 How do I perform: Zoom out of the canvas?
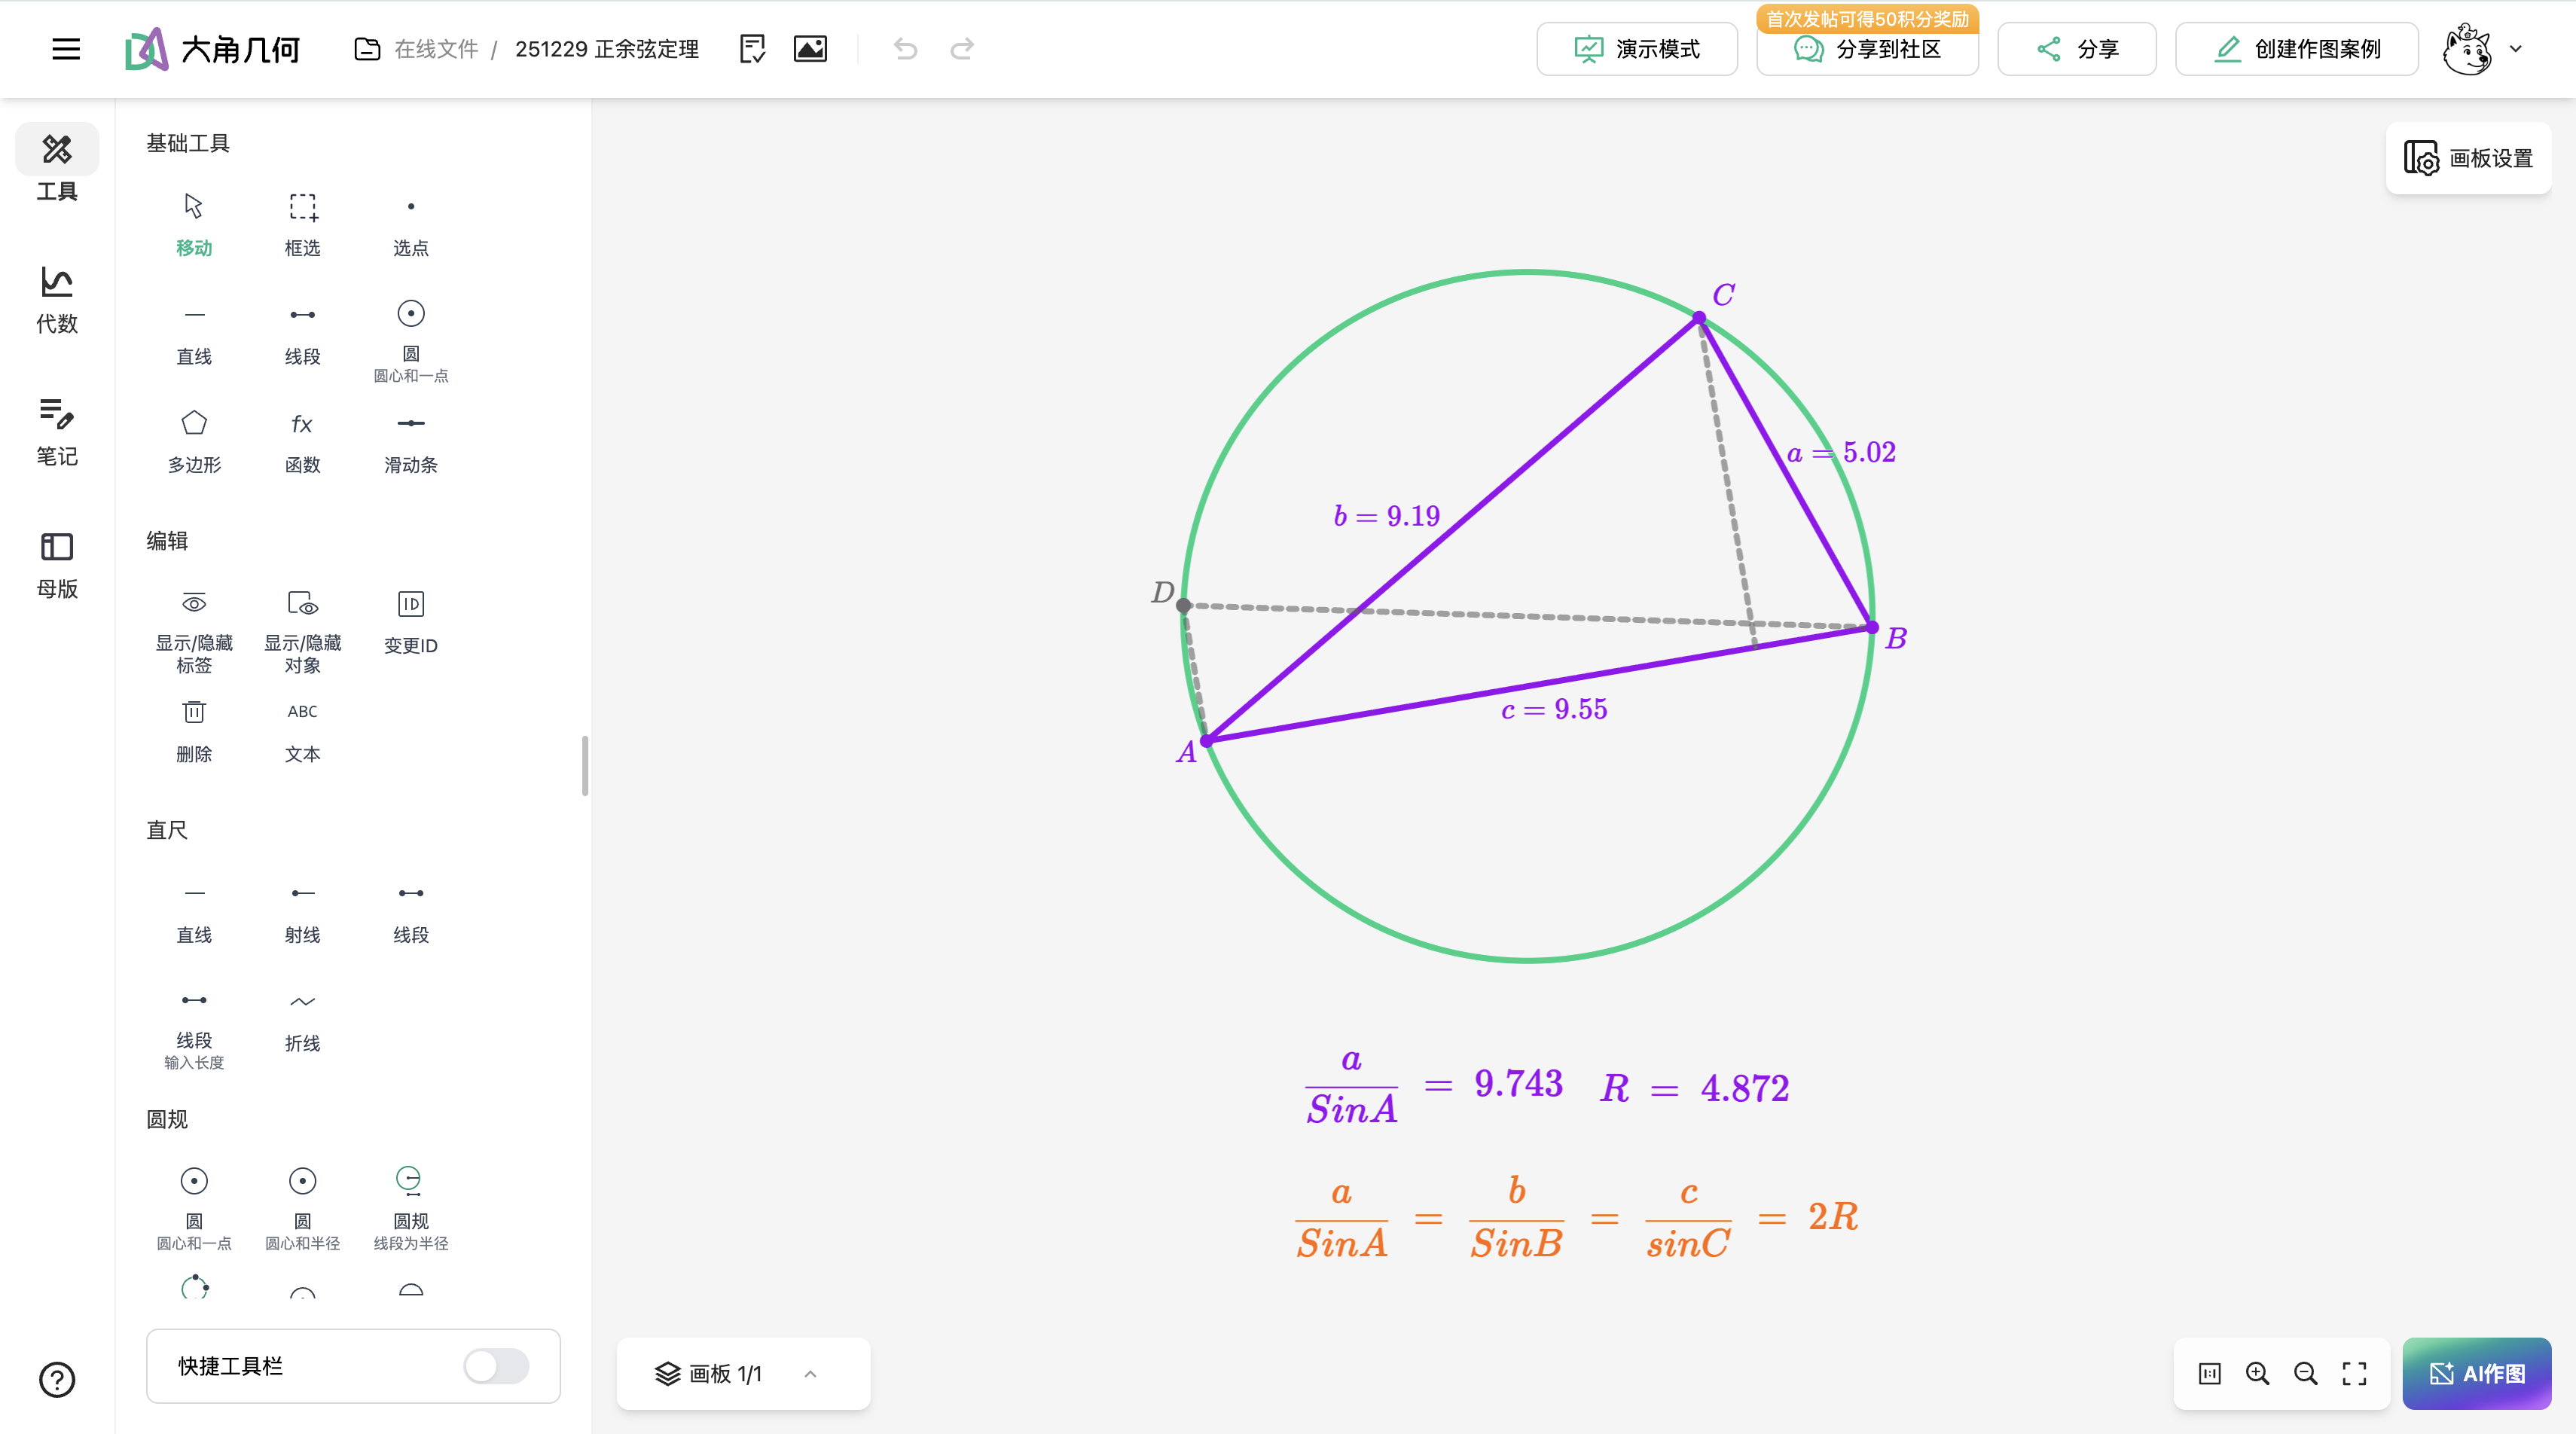pos(2306,1373)
